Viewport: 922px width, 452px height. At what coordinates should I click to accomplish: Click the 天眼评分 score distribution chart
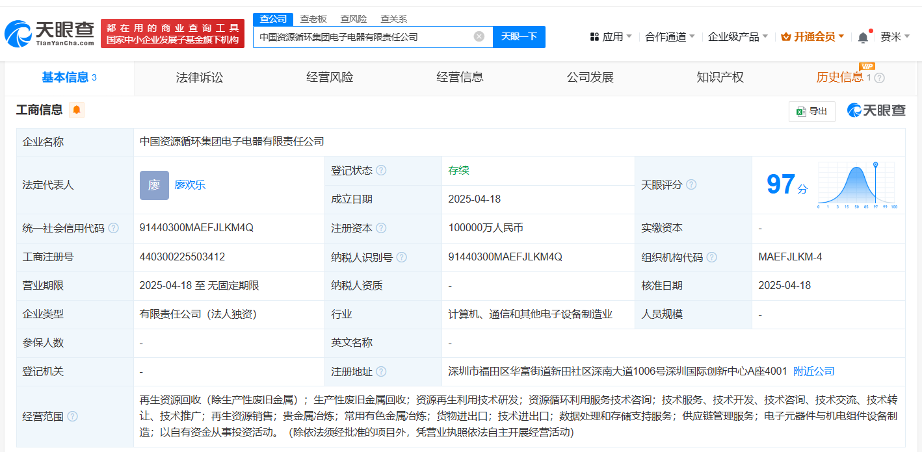tap(857, 185)
